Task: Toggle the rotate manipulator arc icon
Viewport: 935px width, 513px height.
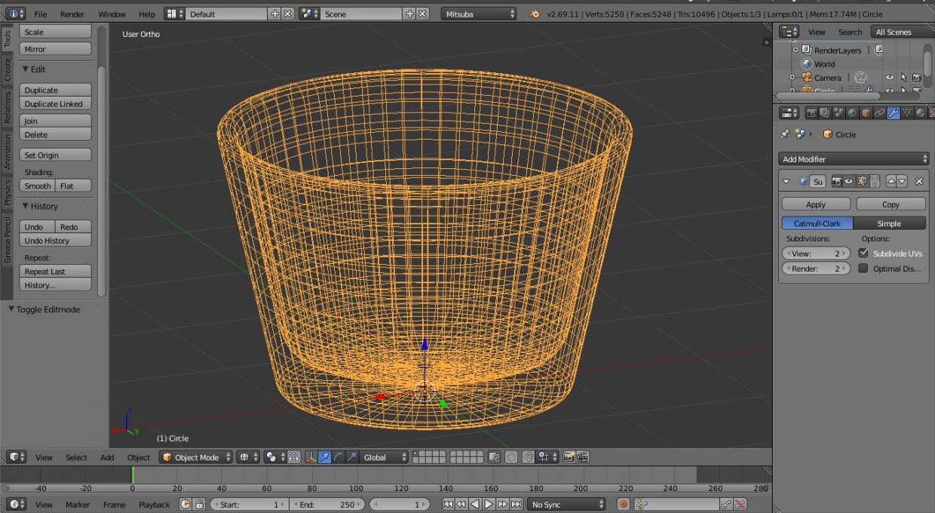Action: 338,457
